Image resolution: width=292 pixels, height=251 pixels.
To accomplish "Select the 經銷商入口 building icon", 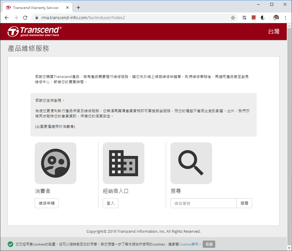I will pyautogui.click(x=123, y=163).
